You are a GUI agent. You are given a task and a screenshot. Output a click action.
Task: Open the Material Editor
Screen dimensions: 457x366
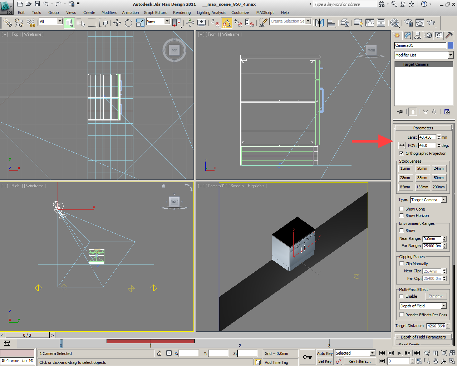395,23
